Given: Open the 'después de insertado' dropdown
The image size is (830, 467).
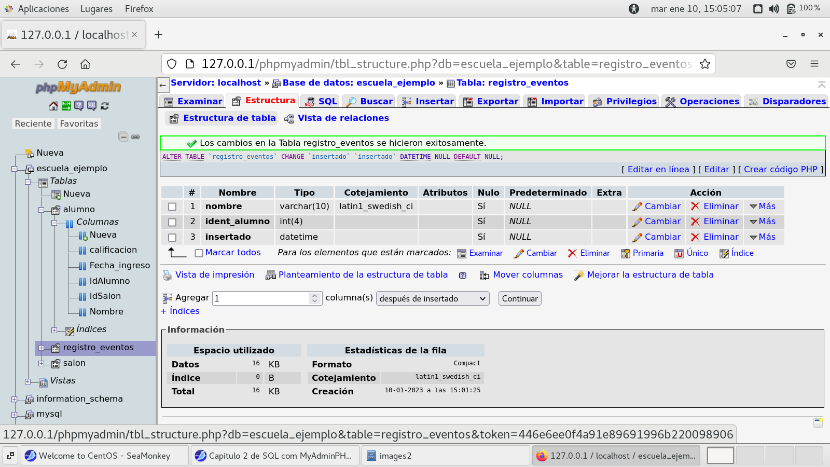Looking at the screenshot, I should 432,298.
